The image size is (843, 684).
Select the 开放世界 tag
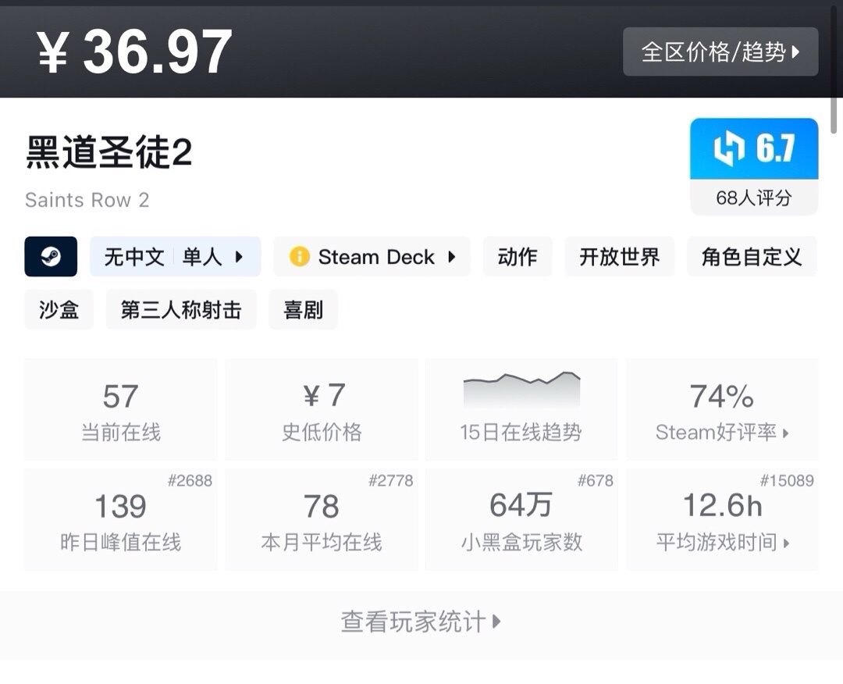619,256
